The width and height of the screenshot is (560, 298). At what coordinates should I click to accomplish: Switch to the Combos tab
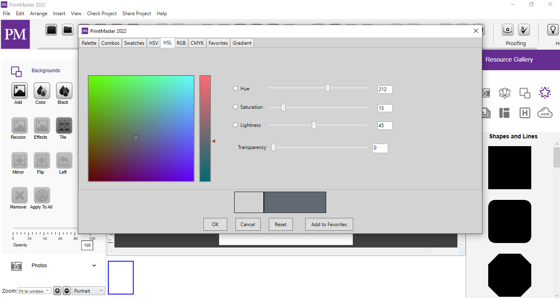(110, 43)
